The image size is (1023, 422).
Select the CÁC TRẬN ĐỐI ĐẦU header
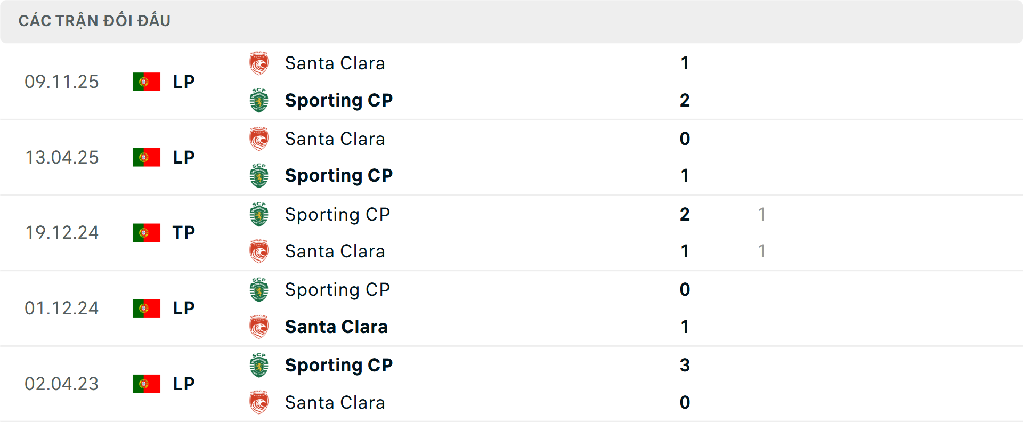point(95,21)
